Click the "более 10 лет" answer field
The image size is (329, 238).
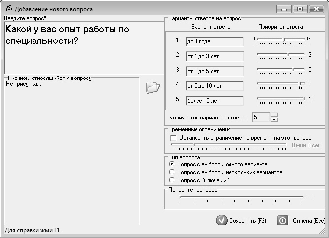214,101
